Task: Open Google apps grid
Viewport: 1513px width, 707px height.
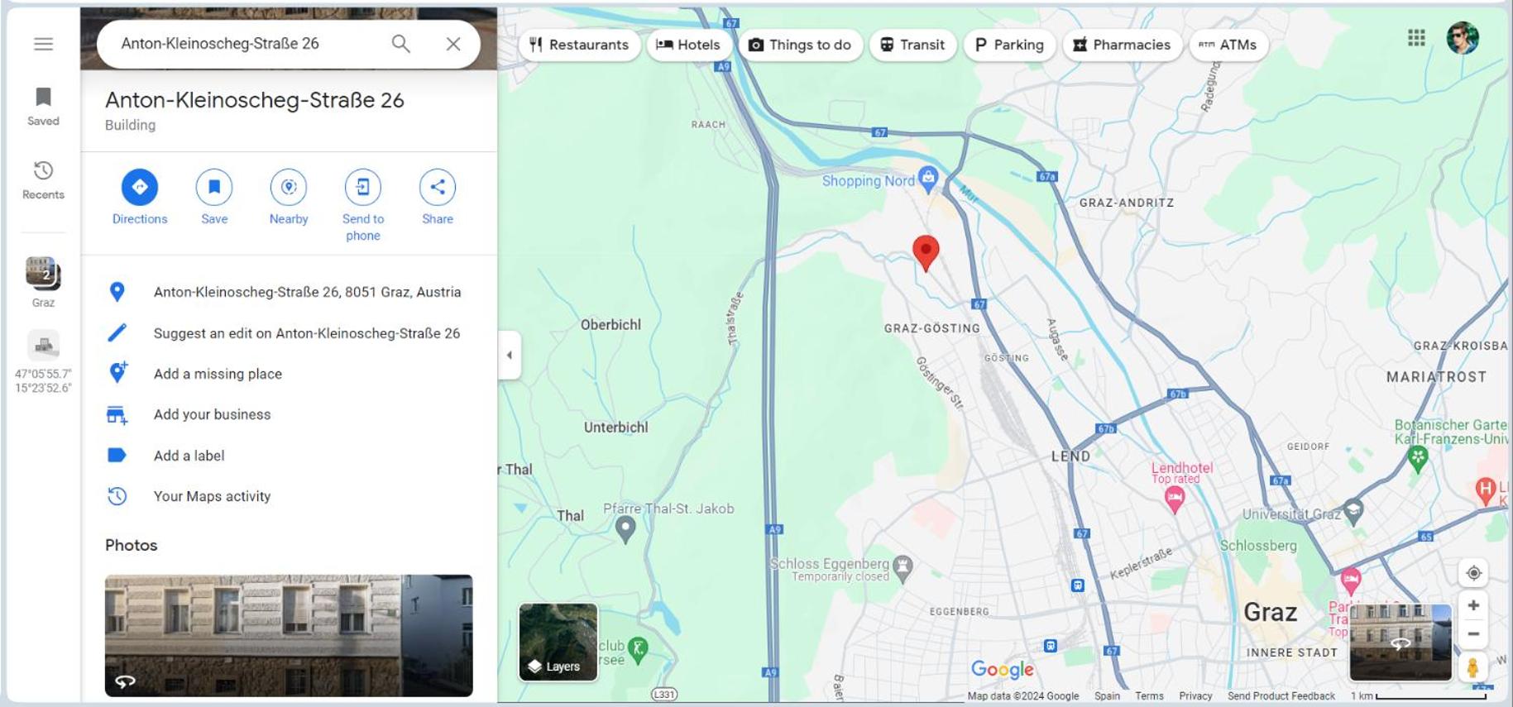Action: tap(1416, 38)
